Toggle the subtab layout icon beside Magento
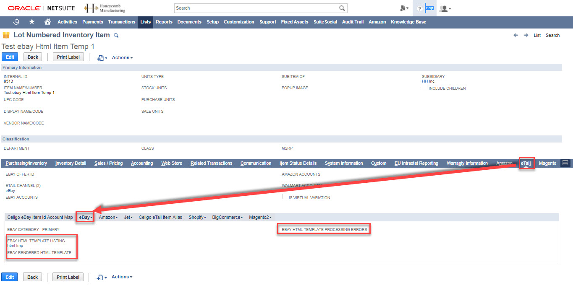Viewport: 573px width, 288px height. tap(565, 163)
